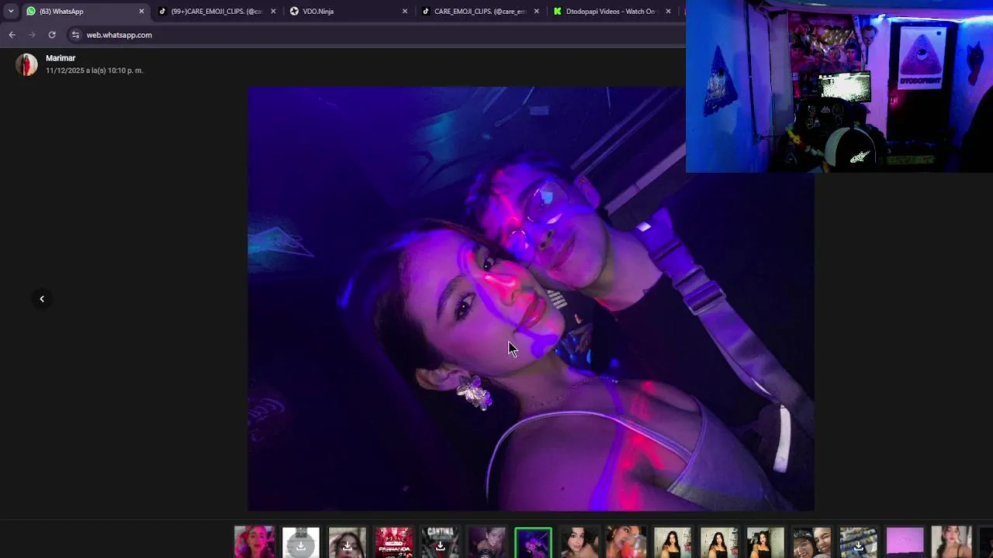Open the red FARRANDA poster thumbnail

(x=394, y=542)
